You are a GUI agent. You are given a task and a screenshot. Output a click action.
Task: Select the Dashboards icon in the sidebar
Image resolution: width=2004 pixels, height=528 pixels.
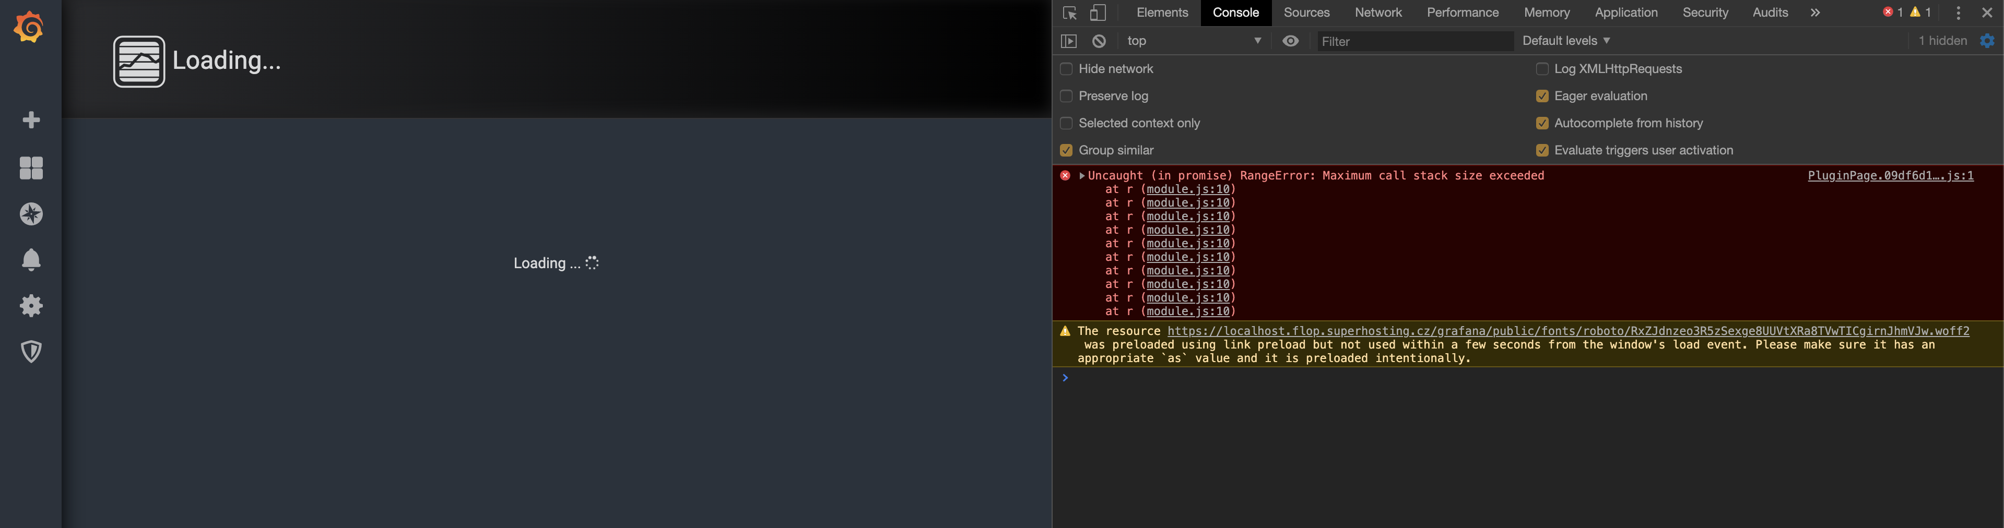tap(30, 168)
